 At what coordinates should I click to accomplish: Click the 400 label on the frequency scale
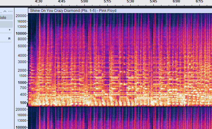click(23, 95)
